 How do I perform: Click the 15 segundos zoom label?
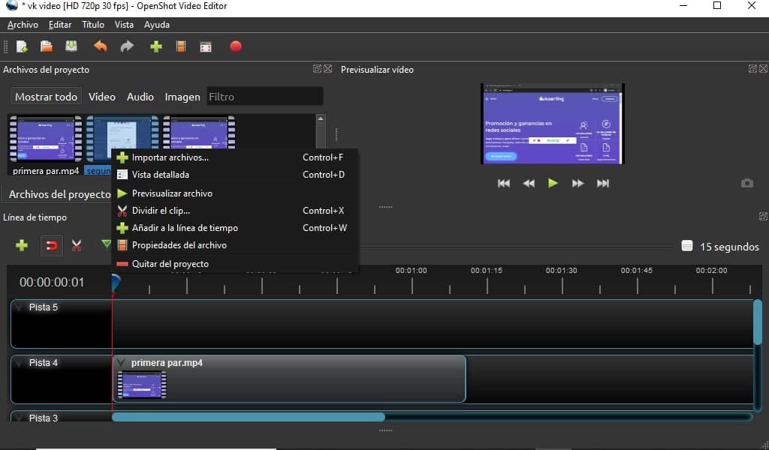point(729,247)
